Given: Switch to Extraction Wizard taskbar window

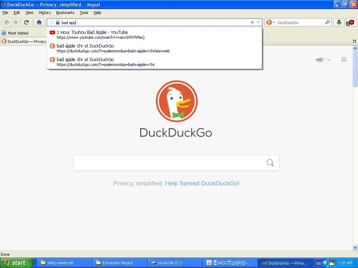Looking at the screenshot, I should (120, 263).
